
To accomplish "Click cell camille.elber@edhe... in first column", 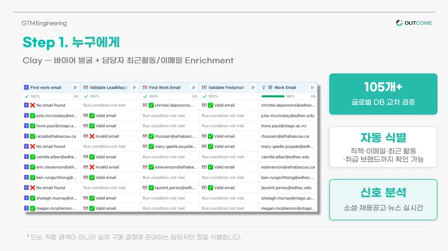I will point(52,157).
